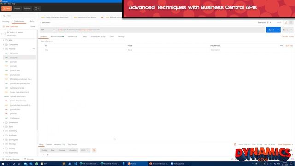Expand the Inventory folder
This screenshot has height=166, width=295.
click(x=3, y=131)
